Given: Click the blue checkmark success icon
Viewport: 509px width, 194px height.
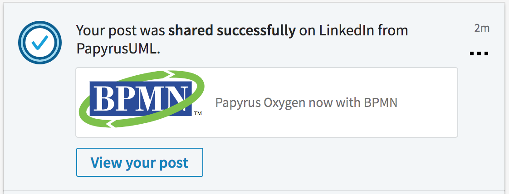Looking at the screenshot, I should tap(39, 43).
